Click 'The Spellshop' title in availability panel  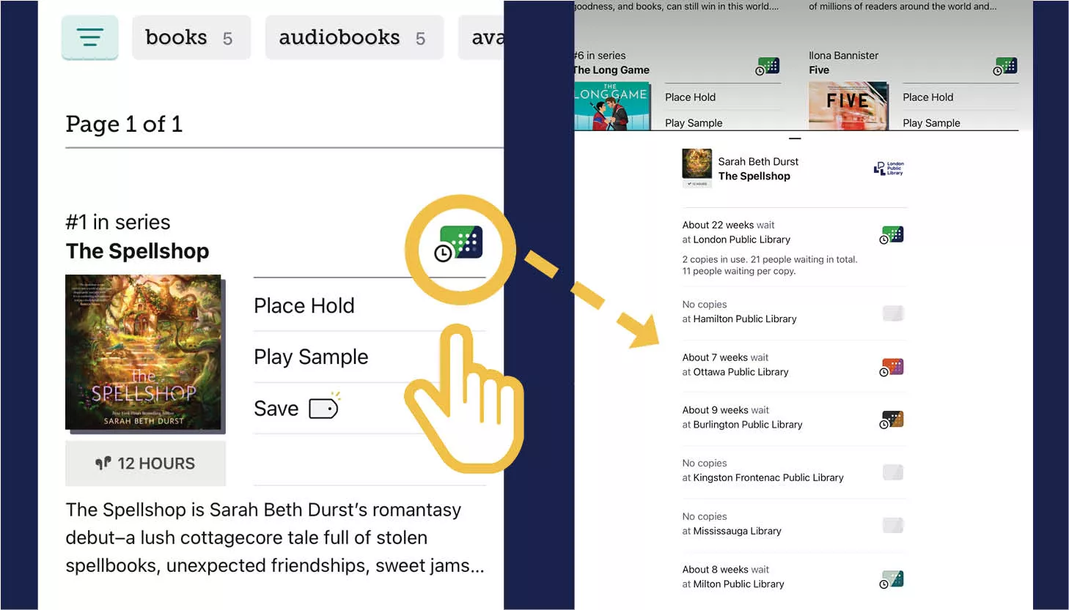pyautogui.click(x=754, y=176)
